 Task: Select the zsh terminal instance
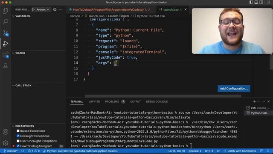coord(258,108)
